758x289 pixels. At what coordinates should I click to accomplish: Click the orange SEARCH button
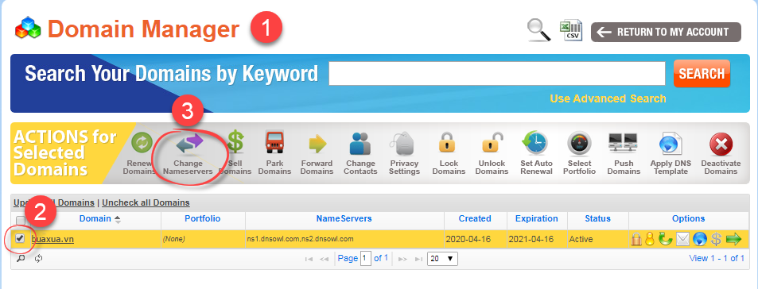[x=702, y=73]
